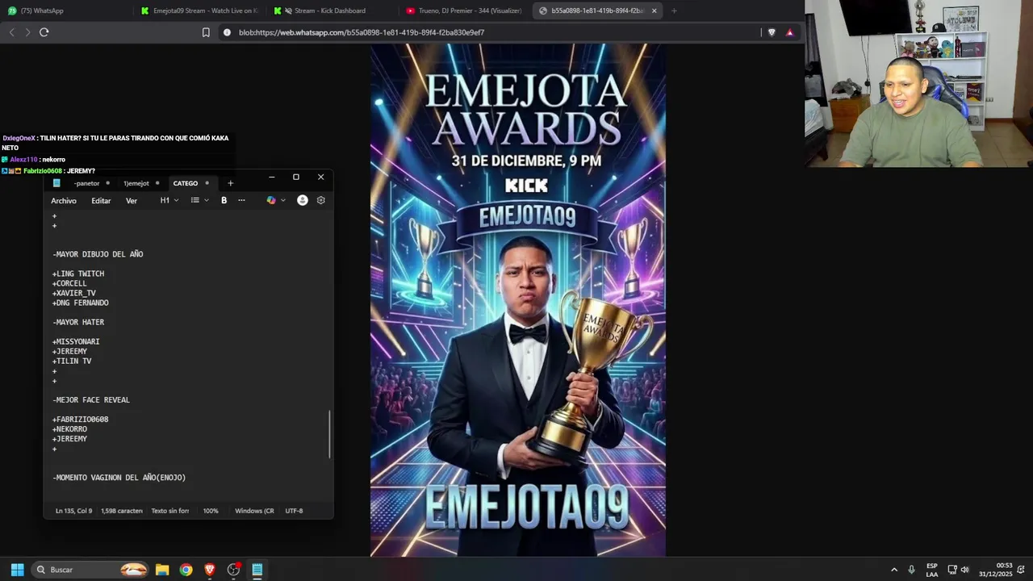Open H1 heading dropdown in Notepad

(169, 200)
